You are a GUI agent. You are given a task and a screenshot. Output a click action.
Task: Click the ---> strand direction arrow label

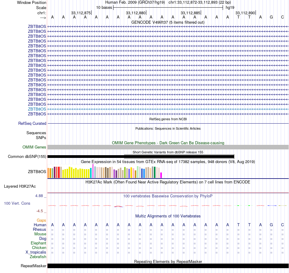(x=43, y=18)
